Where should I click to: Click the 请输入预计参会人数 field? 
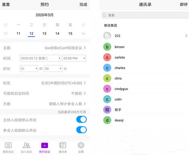[x=65, y=104]
